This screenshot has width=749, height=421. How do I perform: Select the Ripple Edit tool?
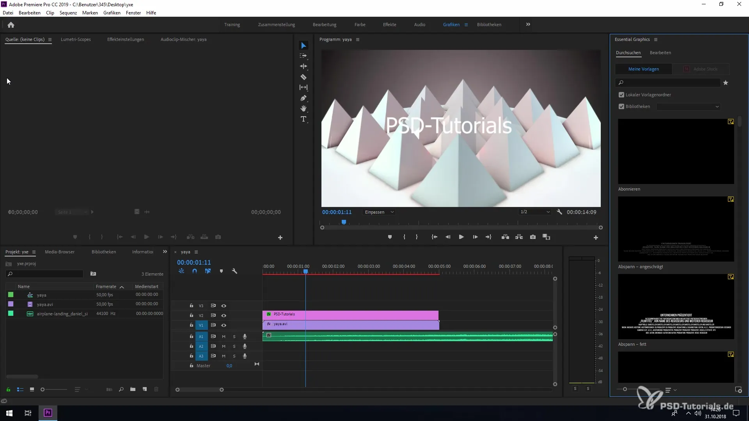coord(304,66)
